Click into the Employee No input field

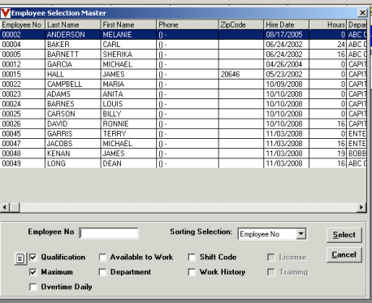click(x=109, y=233)
